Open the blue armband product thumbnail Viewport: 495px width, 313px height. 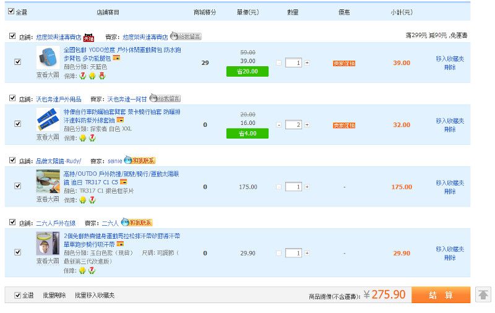pyautogui.click(x=48, y=58)
